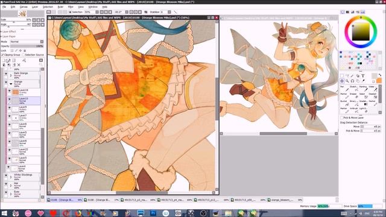Image resolution: width=386 pixels, height=217 pixels.
Task: Choose the Painting brush
Action: point(363,89)
